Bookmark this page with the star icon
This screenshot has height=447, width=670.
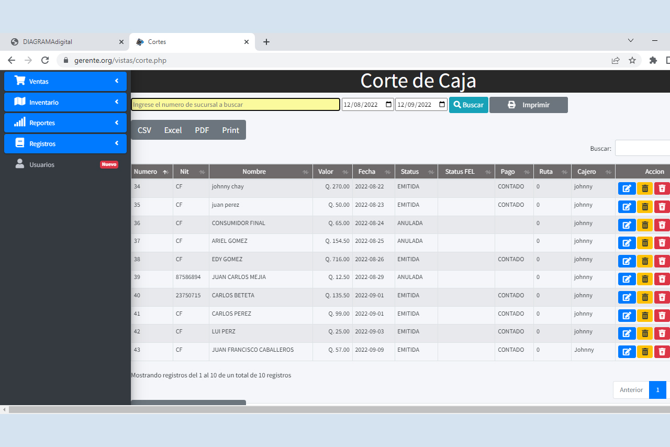coord(632,60)
